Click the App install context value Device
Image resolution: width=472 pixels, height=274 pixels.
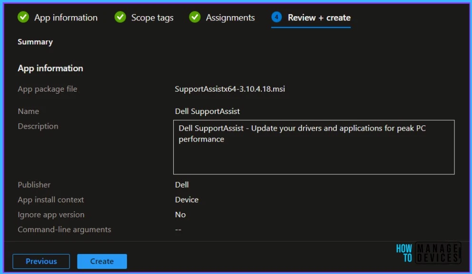click(x=187, y=200)
